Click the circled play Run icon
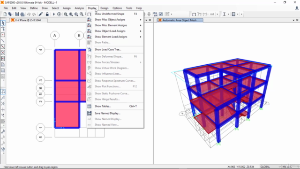The image size is (300, 169). (x=59, y=14)
